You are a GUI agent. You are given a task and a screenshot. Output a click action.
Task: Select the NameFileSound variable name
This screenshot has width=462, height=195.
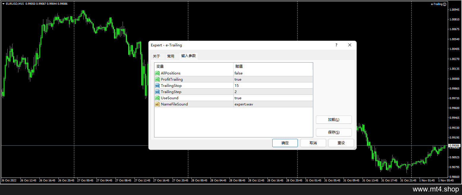coord(174,104)
